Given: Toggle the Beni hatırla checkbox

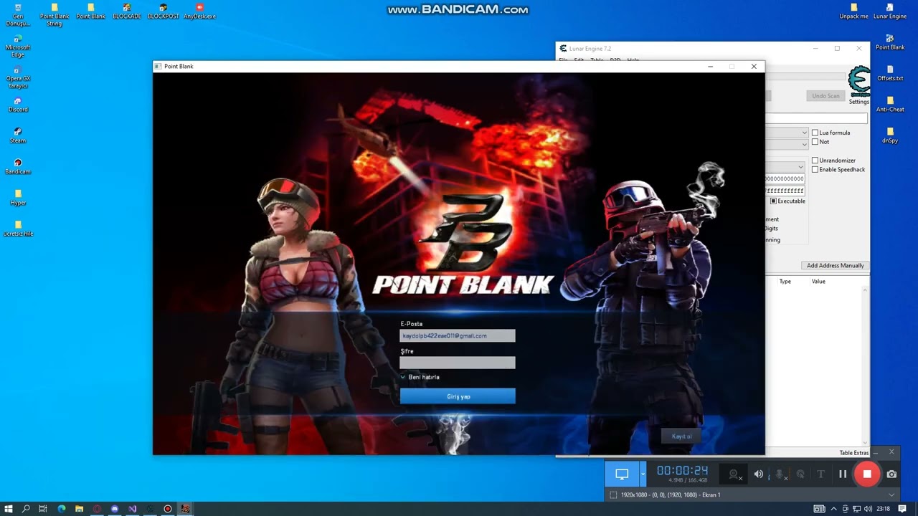Looking at the screenshot, I should [403, 377].
